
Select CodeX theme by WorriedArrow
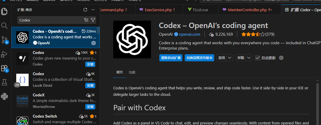(x=55, y=101)
